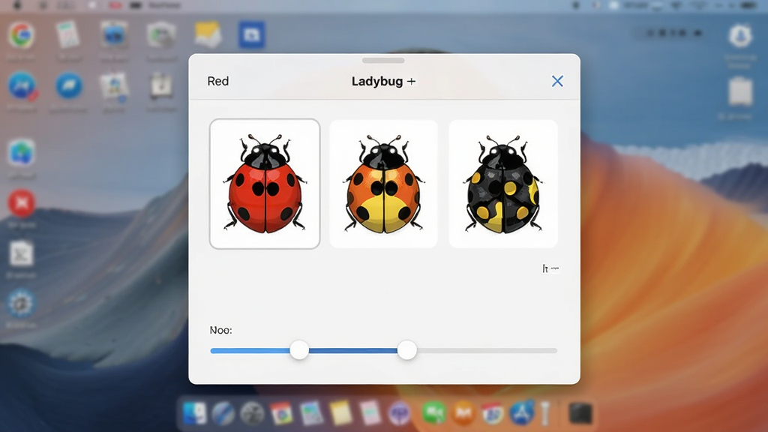Image resolution: width=768 pixels, height=432 pixels.
Task: Click the gray unfilled part of slider track
Action: coord(487,351)
